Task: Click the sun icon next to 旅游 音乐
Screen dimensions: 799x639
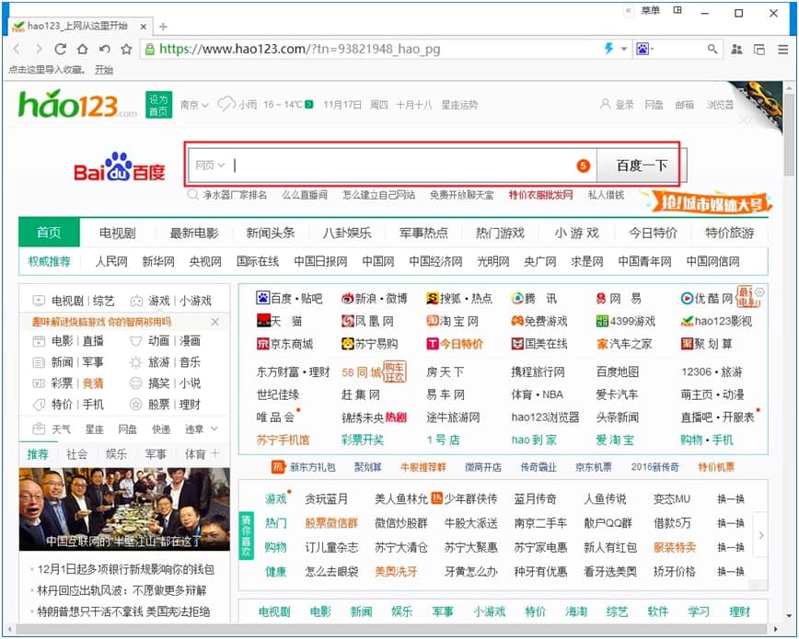Action: [137, 363]
